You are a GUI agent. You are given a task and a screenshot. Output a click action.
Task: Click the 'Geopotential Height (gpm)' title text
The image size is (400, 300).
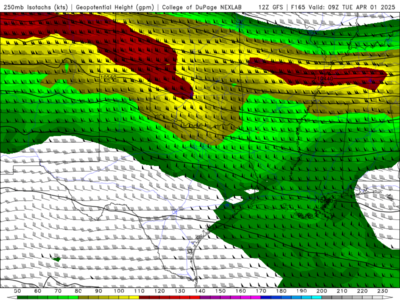coord(115,7)
